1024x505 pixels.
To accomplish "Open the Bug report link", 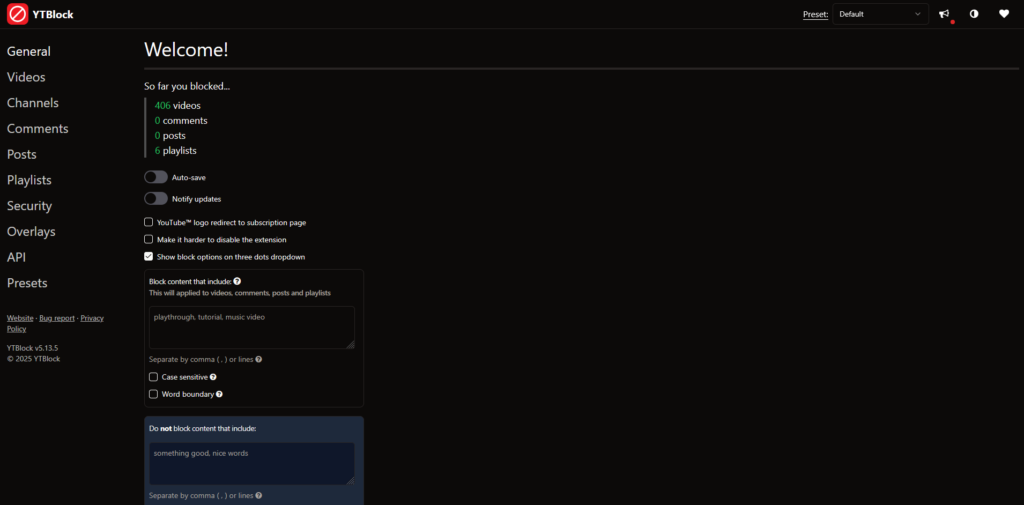I will click(56, 317).
